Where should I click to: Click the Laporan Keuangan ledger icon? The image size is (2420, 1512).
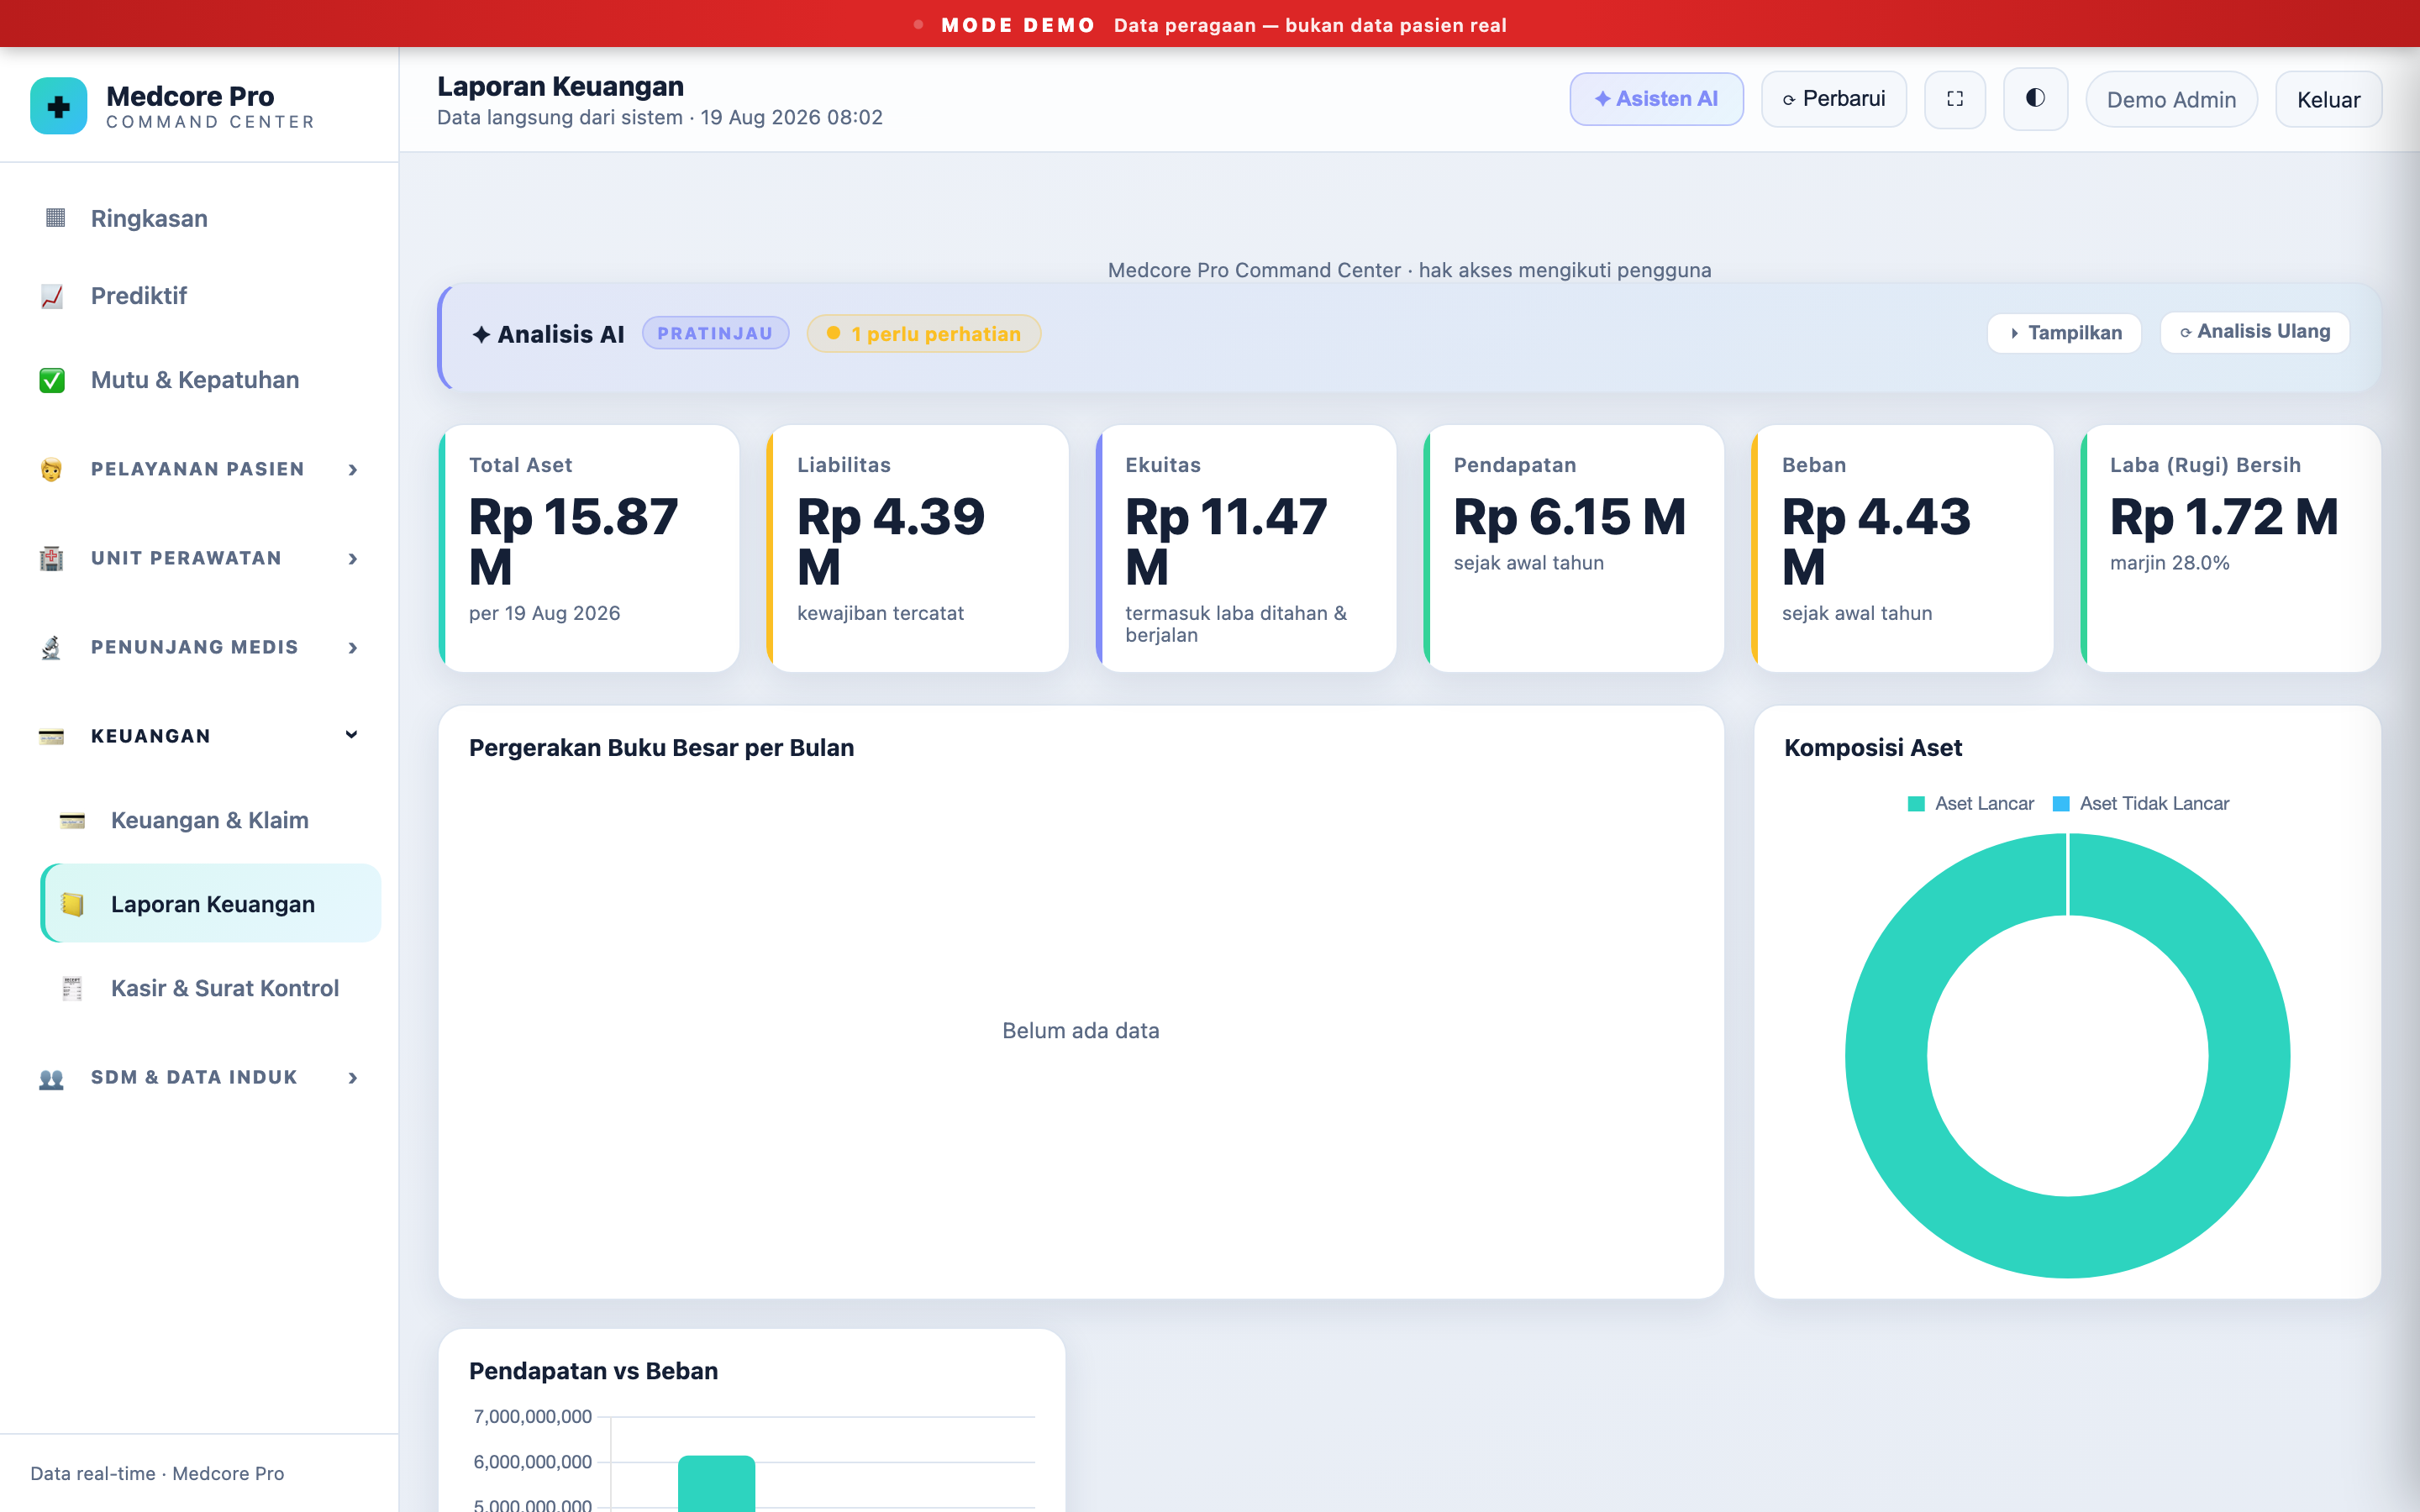click(x=72, y=904)
